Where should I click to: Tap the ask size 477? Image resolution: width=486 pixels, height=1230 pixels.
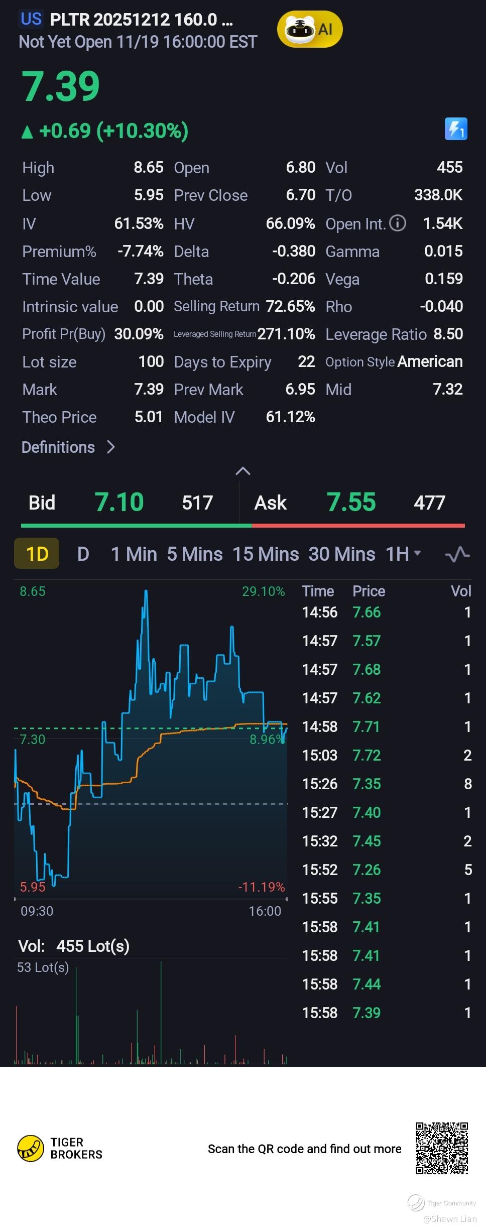click(429, 503)
